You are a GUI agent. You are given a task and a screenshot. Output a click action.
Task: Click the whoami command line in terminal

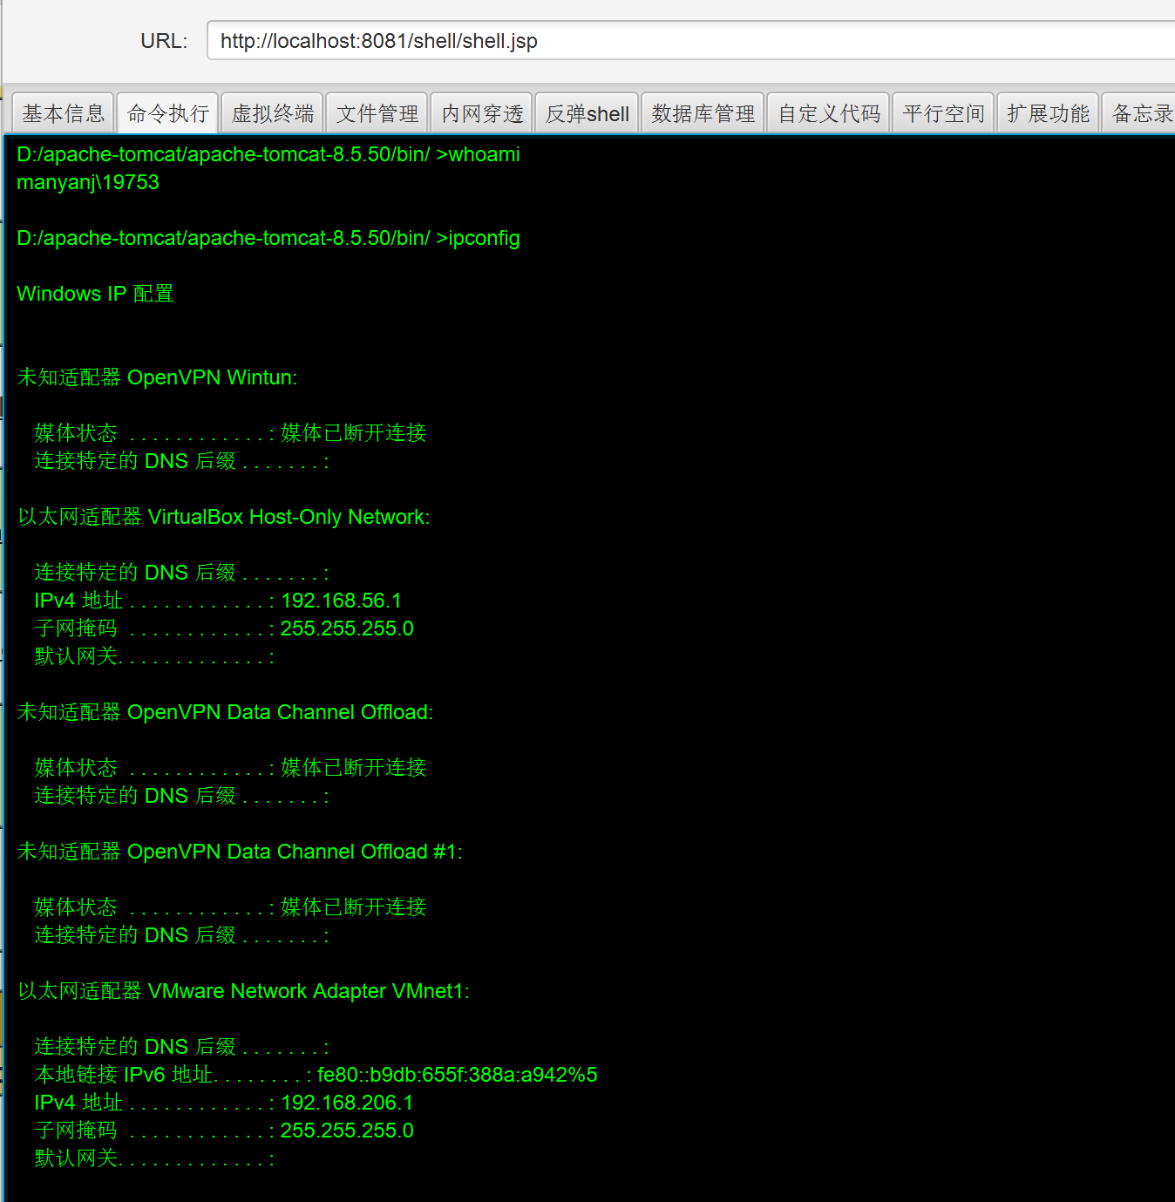coord(268,154)
